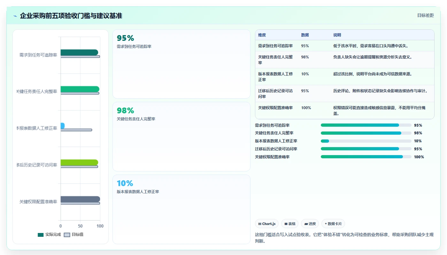Click the 表格 tag chip
Image resolution: width=447 pixels, height=255 pixels.
click(290, 224)
